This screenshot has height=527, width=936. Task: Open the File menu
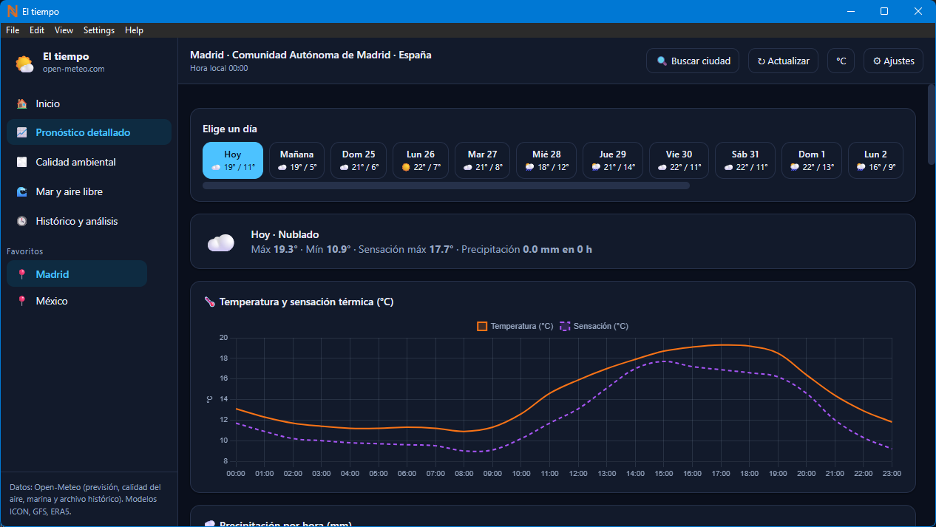click(x=13, y=30)
